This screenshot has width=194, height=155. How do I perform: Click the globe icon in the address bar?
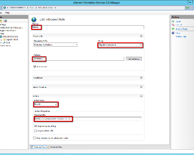pos(4,8)
